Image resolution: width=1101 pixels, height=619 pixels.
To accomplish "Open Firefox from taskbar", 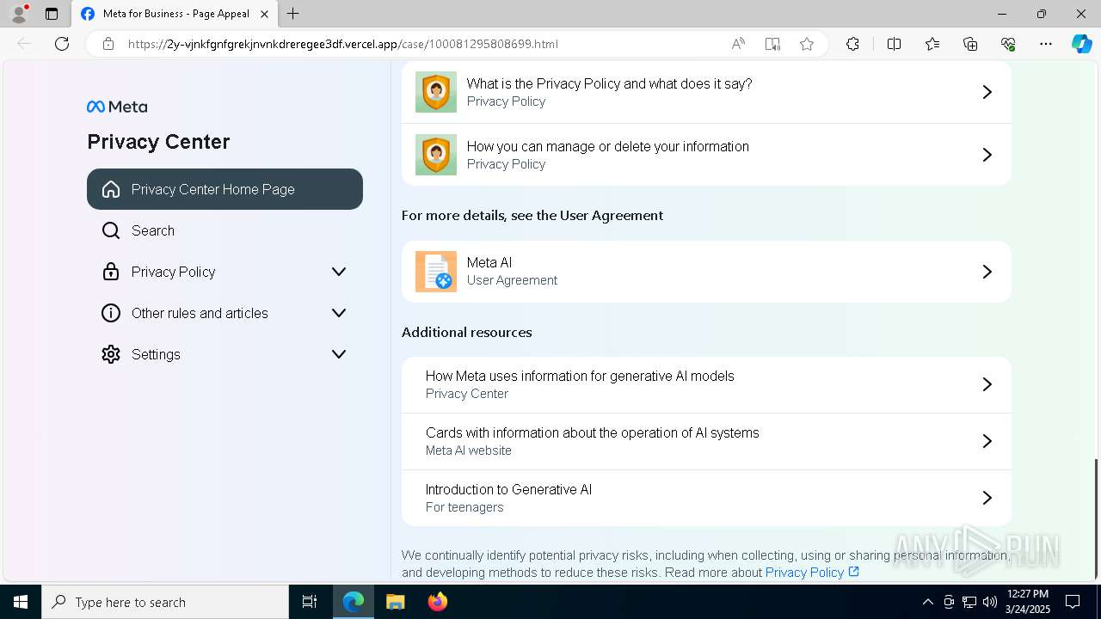I will [437, 602].
